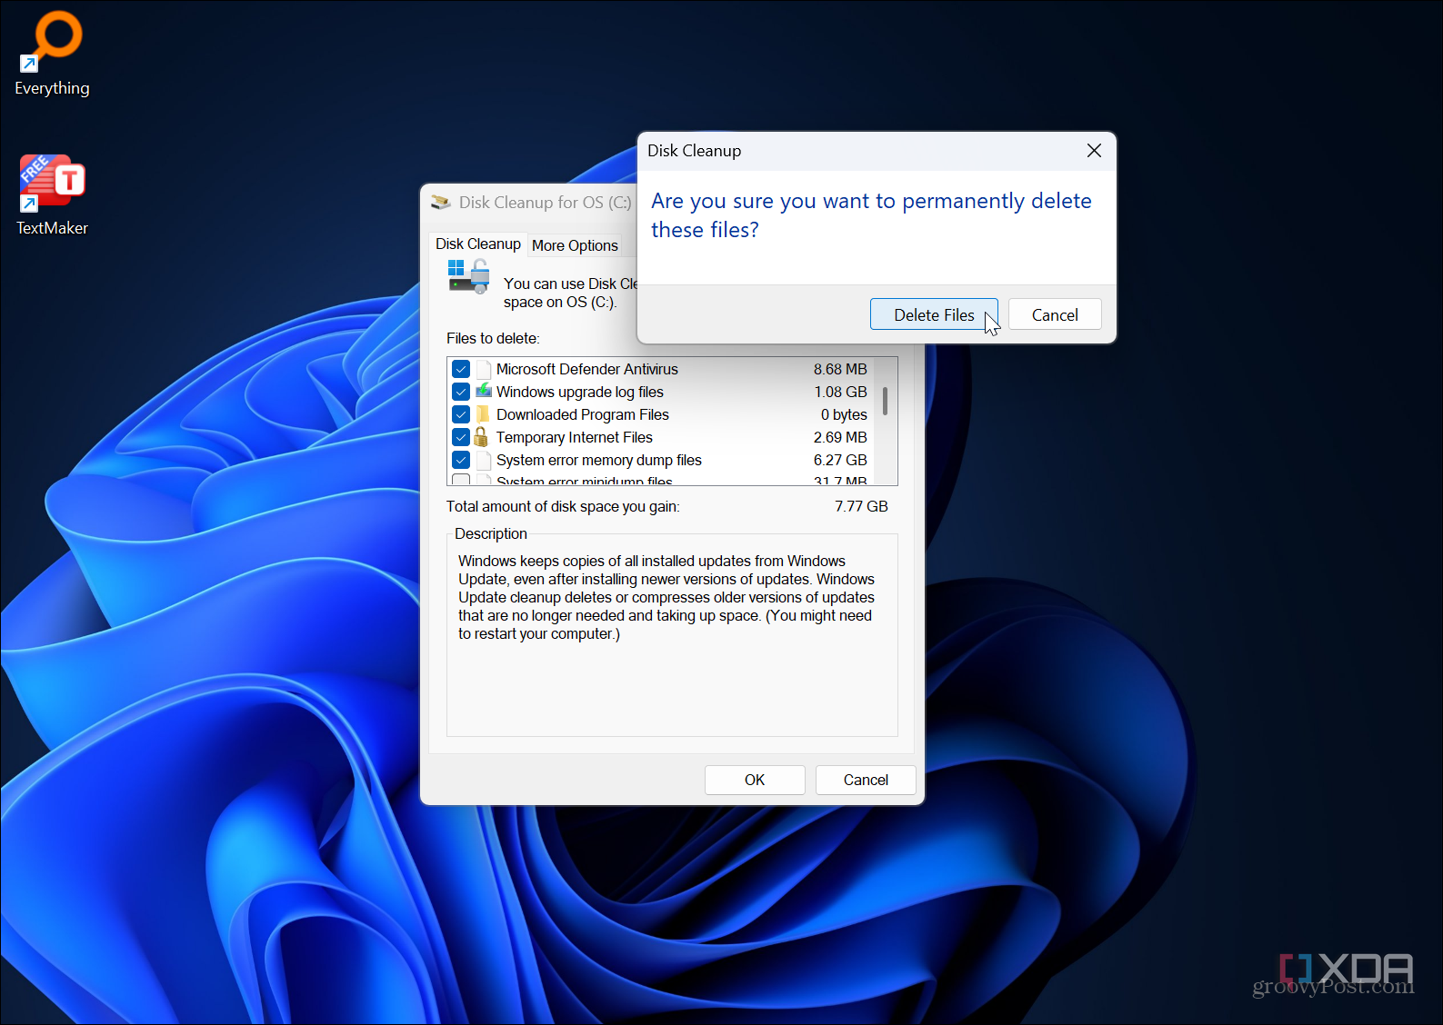Select the 0 bytes size value
The image size is (1443, 1025).
tap(844, 414)
